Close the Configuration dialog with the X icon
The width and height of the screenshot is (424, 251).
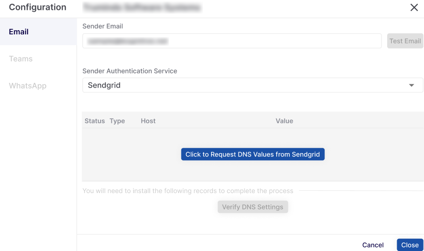(414, 8)
